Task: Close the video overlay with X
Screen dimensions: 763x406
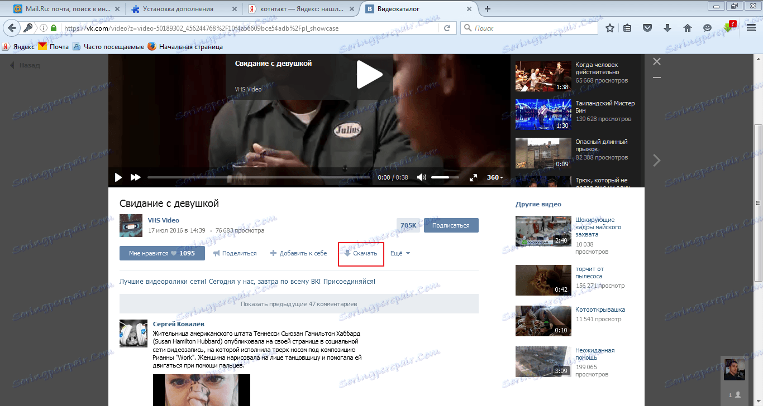Action: (657, 61)
